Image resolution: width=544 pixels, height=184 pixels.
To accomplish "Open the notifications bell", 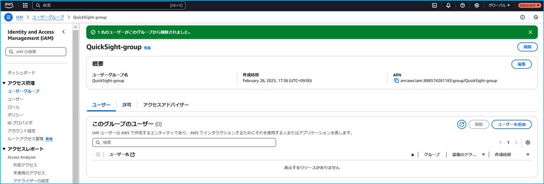I will (x=449, y=5).
